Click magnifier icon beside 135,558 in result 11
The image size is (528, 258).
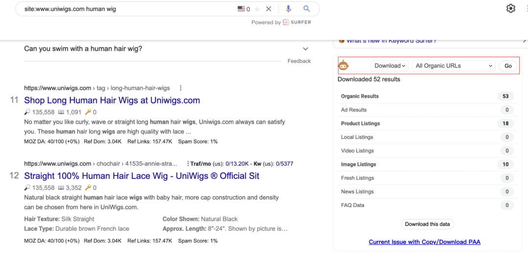27,112
